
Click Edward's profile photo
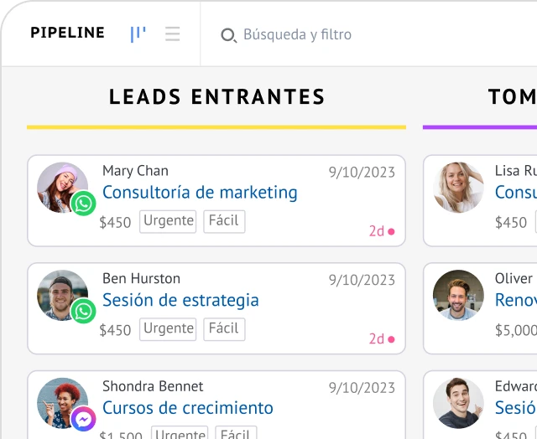click(x=458, y=403)
